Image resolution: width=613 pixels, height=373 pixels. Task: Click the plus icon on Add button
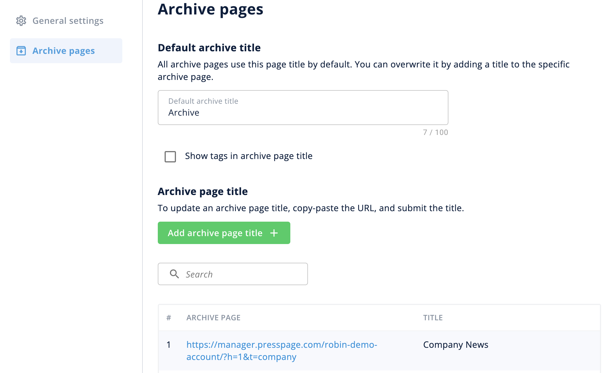[274, 233]
